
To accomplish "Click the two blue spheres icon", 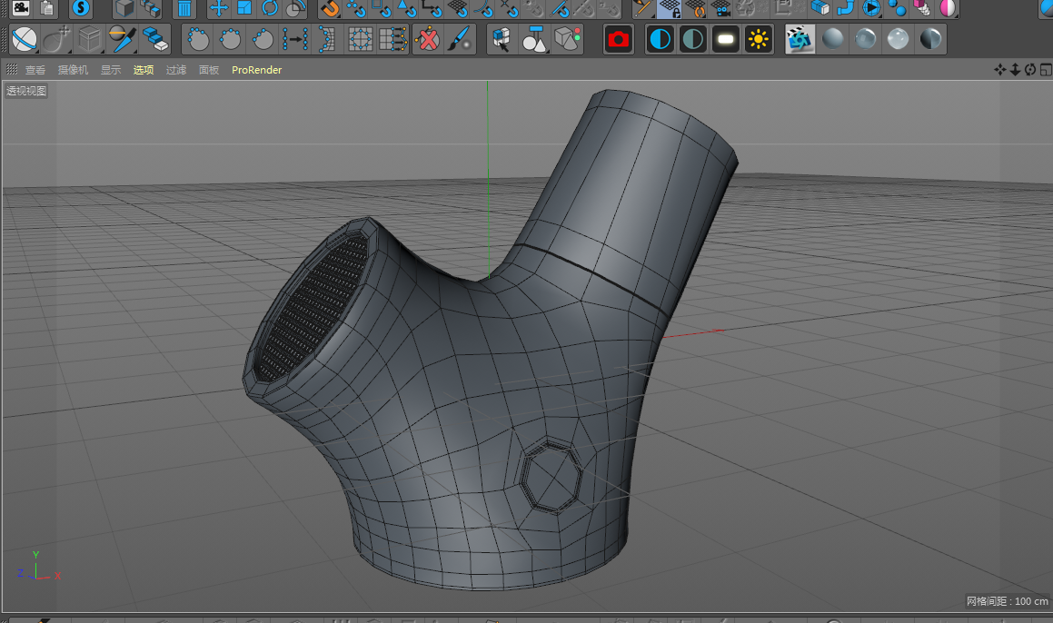I will tap(897, 9).
